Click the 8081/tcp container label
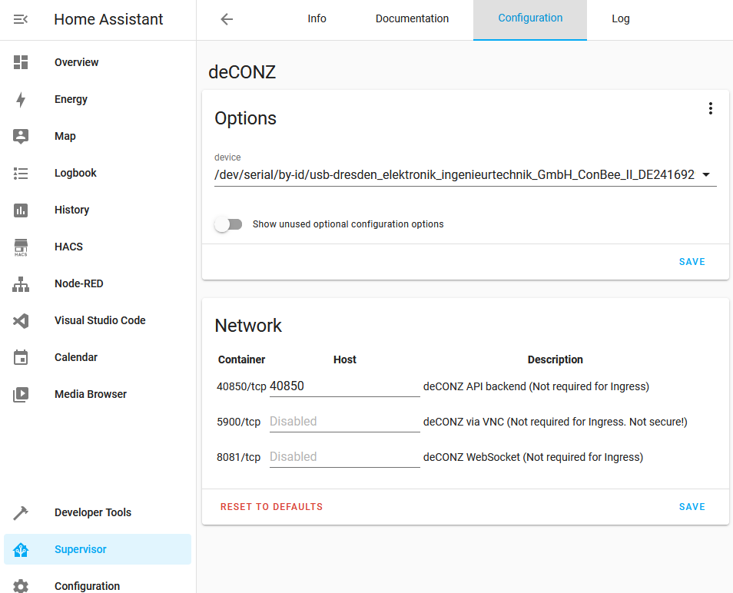This screenshot has width=733, height=593. pyautogui.click(x=238, y=457)
